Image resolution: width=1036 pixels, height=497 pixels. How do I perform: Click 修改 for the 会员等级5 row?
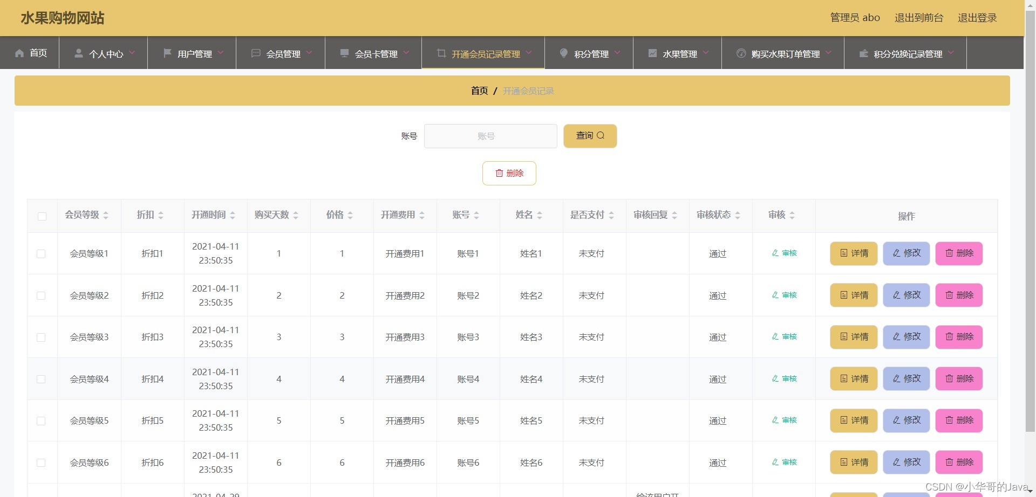click(906, 420)
